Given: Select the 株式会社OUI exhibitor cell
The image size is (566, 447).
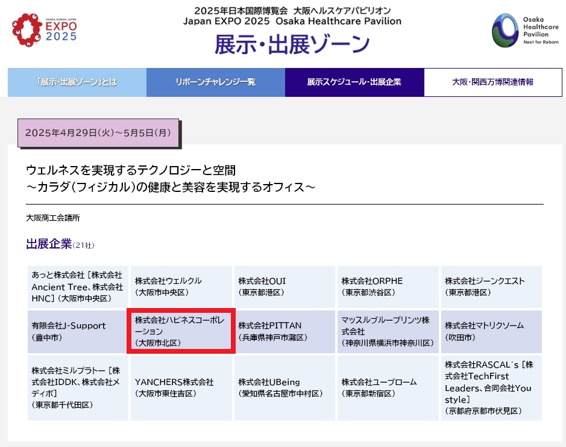Looking at the screenshot, I should [285, 287].
